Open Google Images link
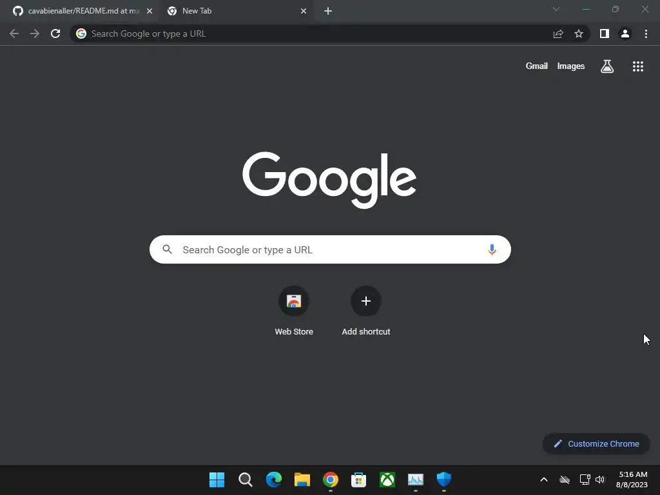 571,66
